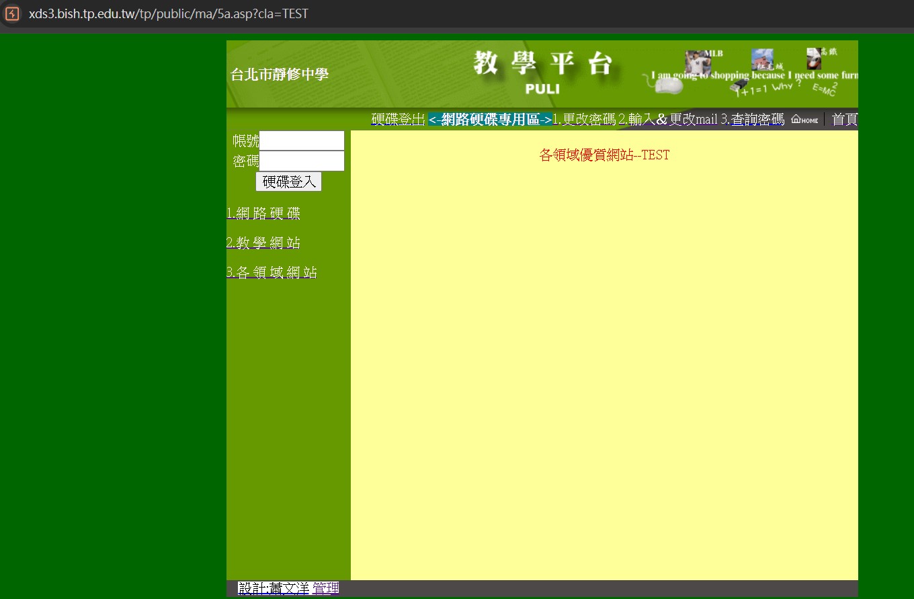Click the 台北市靜修中學 school name text

280,75
